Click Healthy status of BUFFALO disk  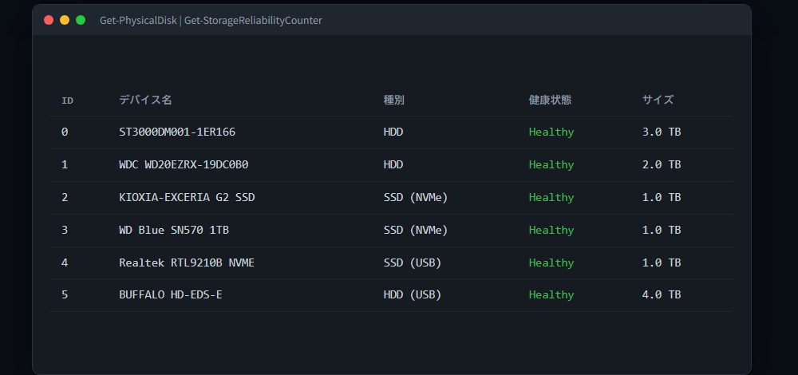tap(551, 294)
